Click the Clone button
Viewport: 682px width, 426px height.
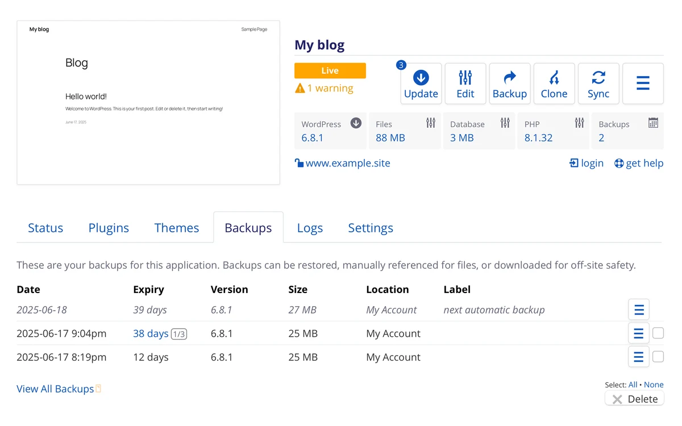click(x=554, y=83)
